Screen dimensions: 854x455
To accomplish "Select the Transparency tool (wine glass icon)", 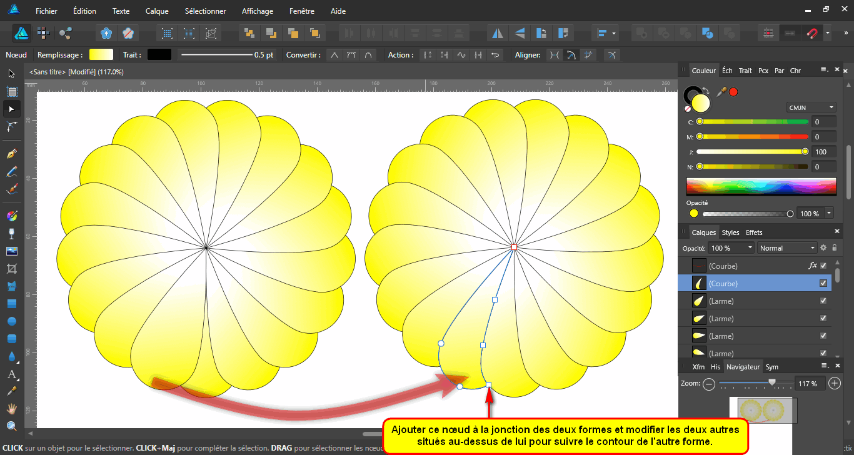I will 11,234.
